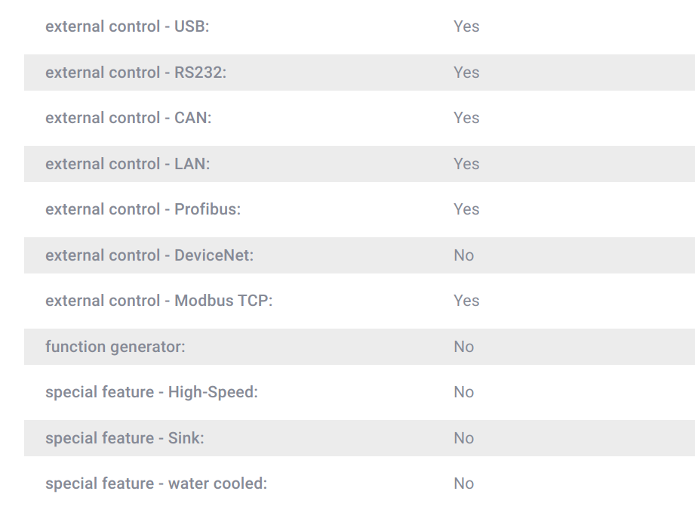Select the Profibus 'Yes' value
Image resolution: width=695 pixels, height=519 pixels.
point(466,209)
